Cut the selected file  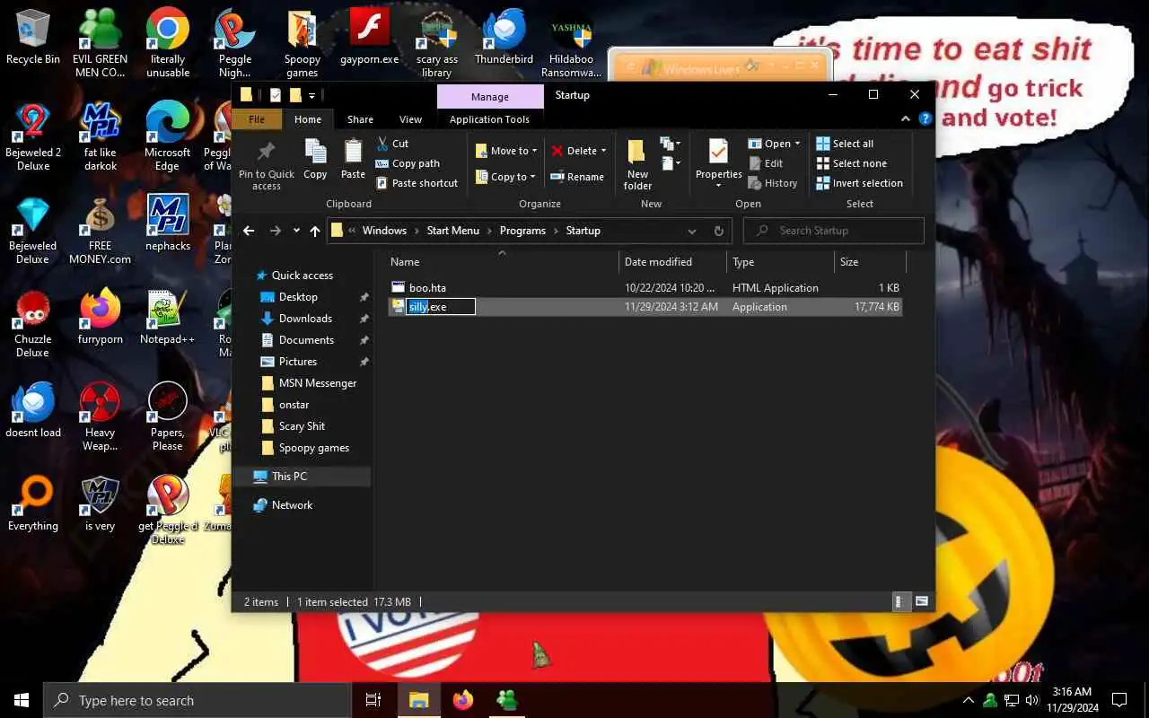pos(392,144)
